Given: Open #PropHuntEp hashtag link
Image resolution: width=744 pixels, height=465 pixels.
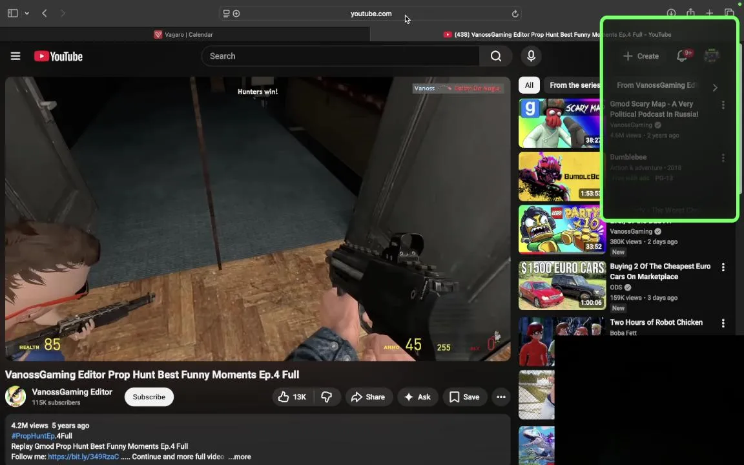Looking at the screenshot, I should [x=33, y=436].
